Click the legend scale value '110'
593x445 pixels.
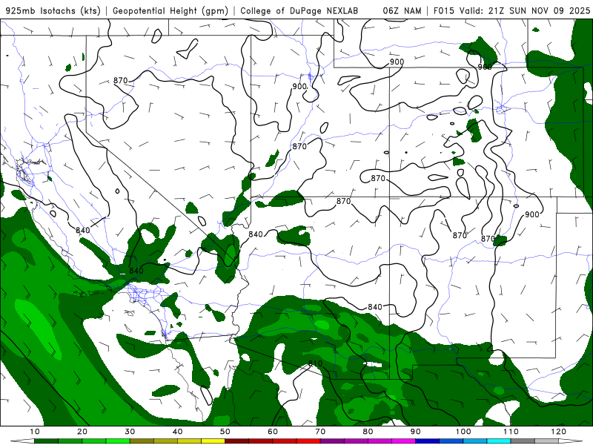pyautogui.click(x=511, y=432)
